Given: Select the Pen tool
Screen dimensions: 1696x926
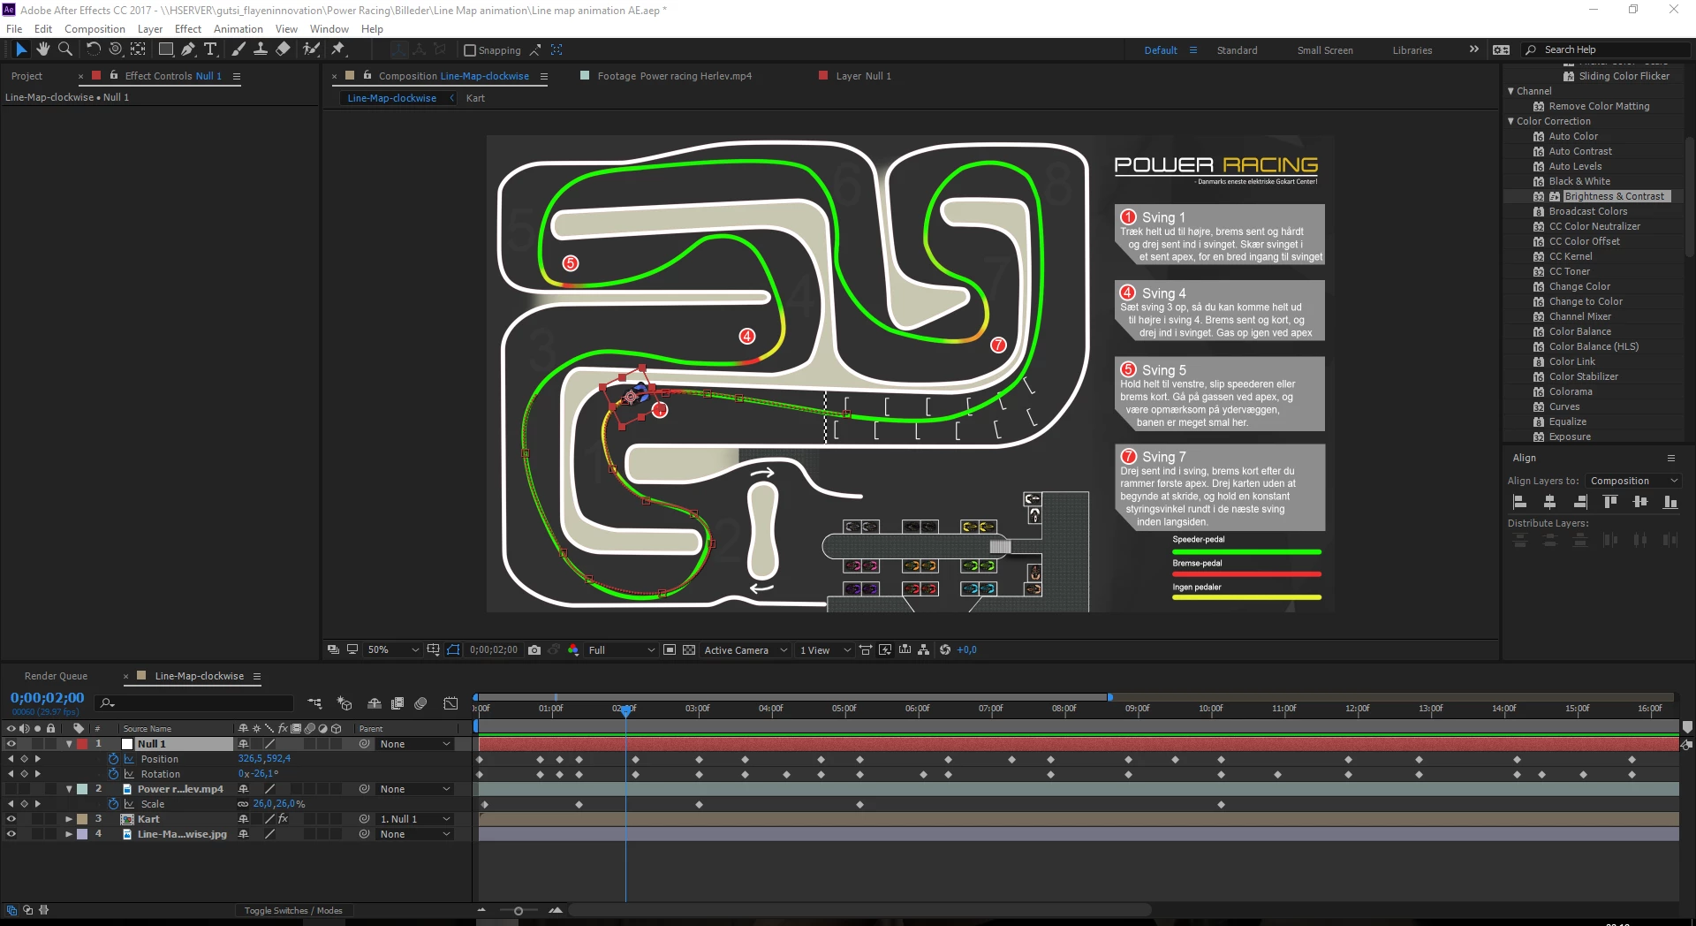Looking at the screenshot, I should coord(188,49).
